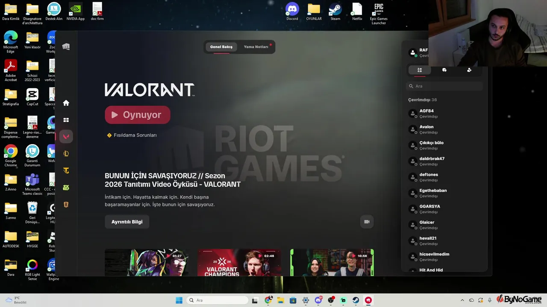547x307 pixels.
Task: Select friend AGF84
Action: pyautogui.click(x=444, y=113)
